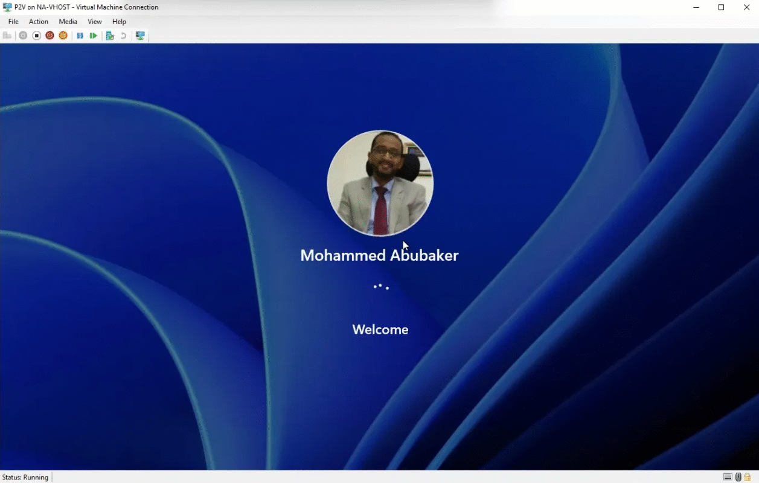
Task: Click the mouse icon in the status bar
Action: point(738,477)
